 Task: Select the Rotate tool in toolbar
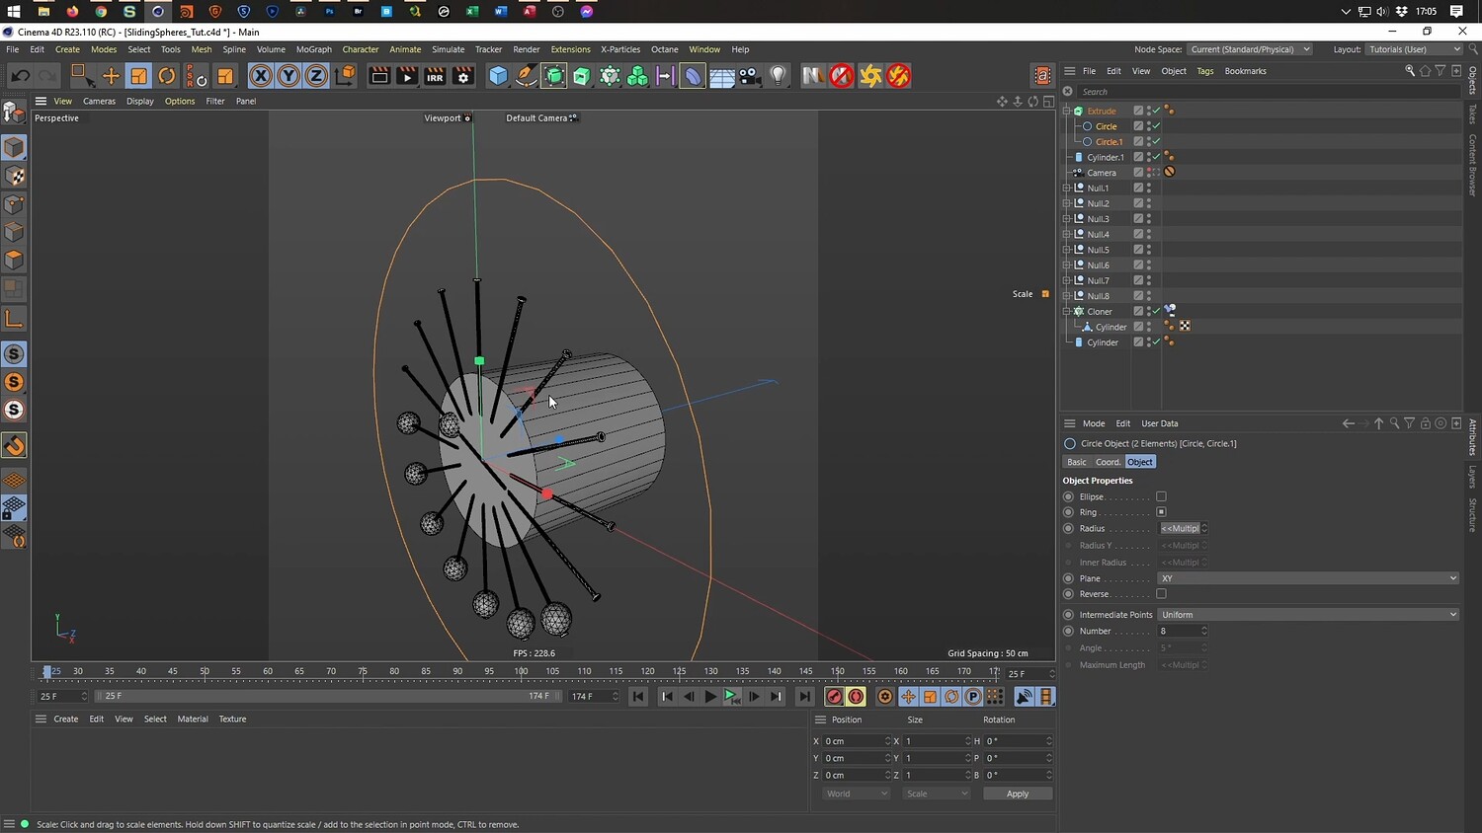(167, 76)
